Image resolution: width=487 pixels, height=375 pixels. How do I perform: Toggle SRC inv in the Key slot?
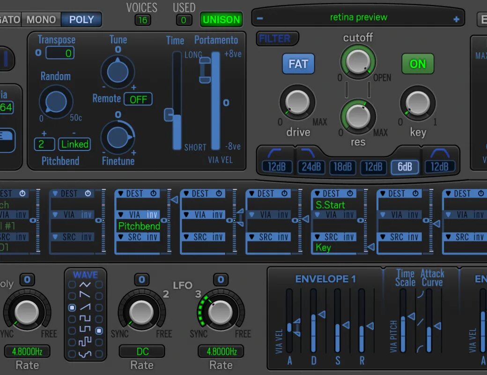click(348, 237)
